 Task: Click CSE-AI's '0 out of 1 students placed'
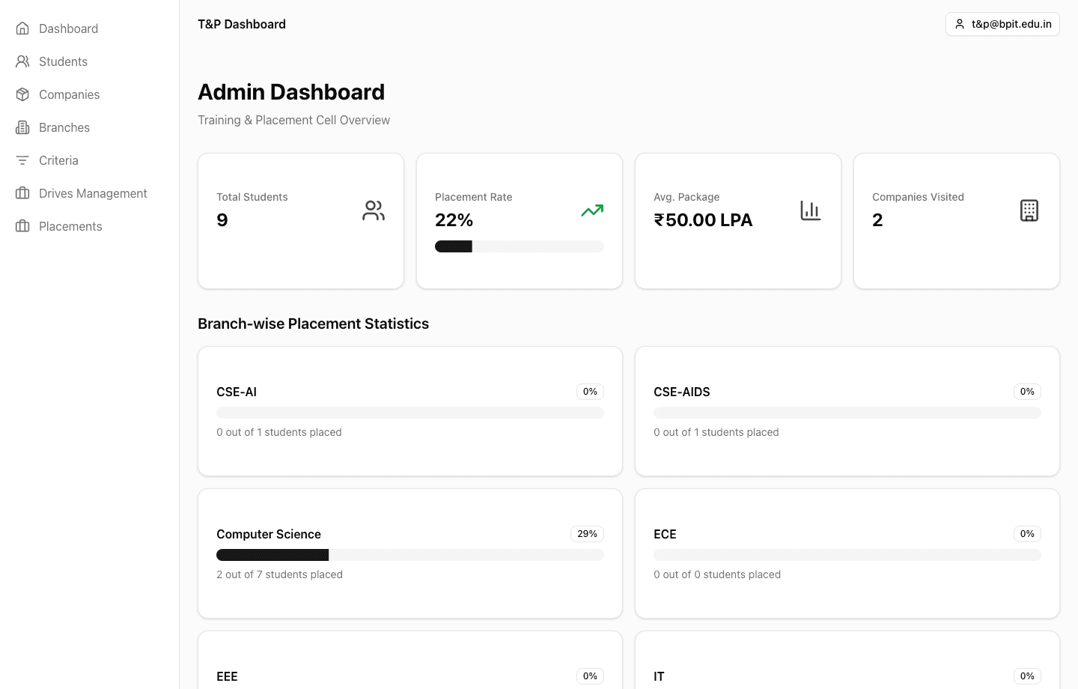(279, 432)
